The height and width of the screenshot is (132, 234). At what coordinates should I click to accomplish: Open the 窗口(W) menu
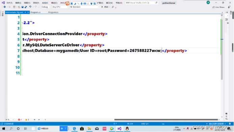point(109,3)
